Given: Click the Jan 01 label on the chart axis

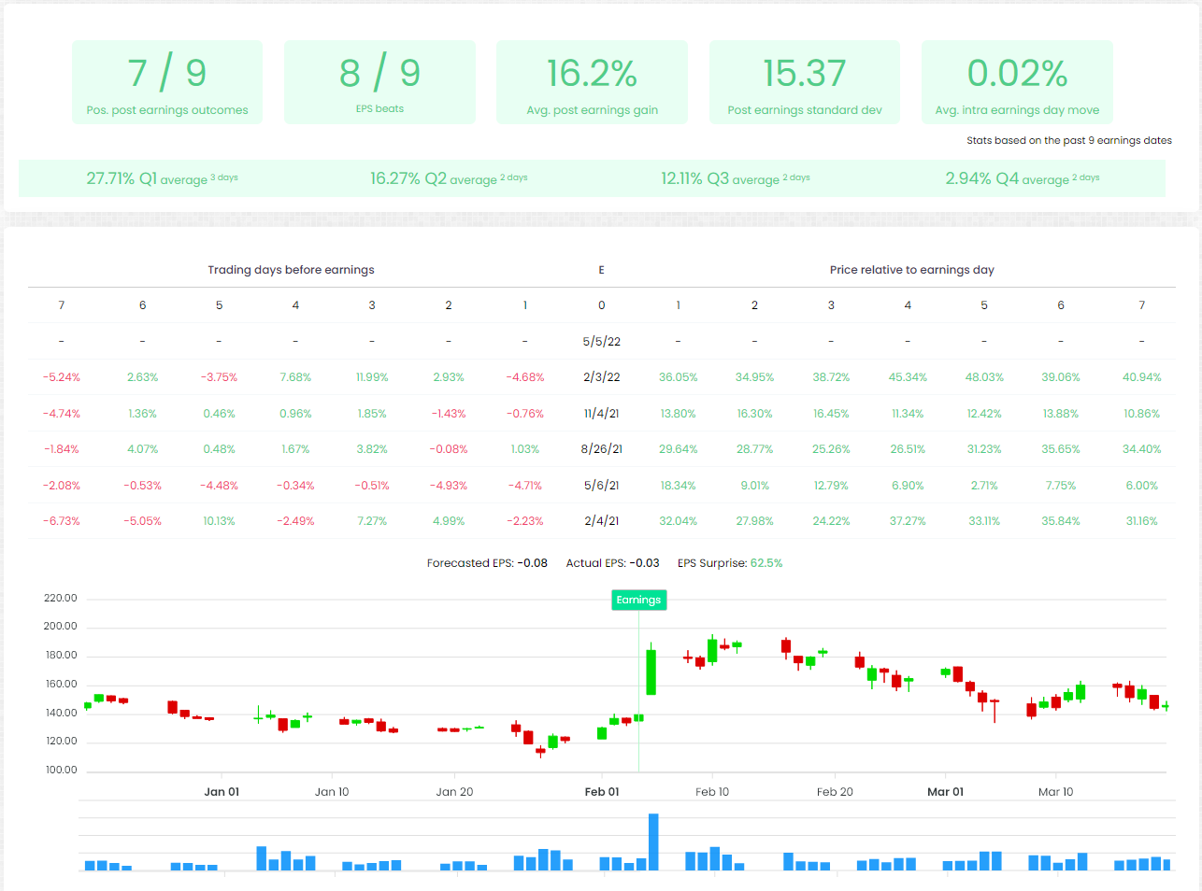Looking at the screenshot, I should pos(222,792).
